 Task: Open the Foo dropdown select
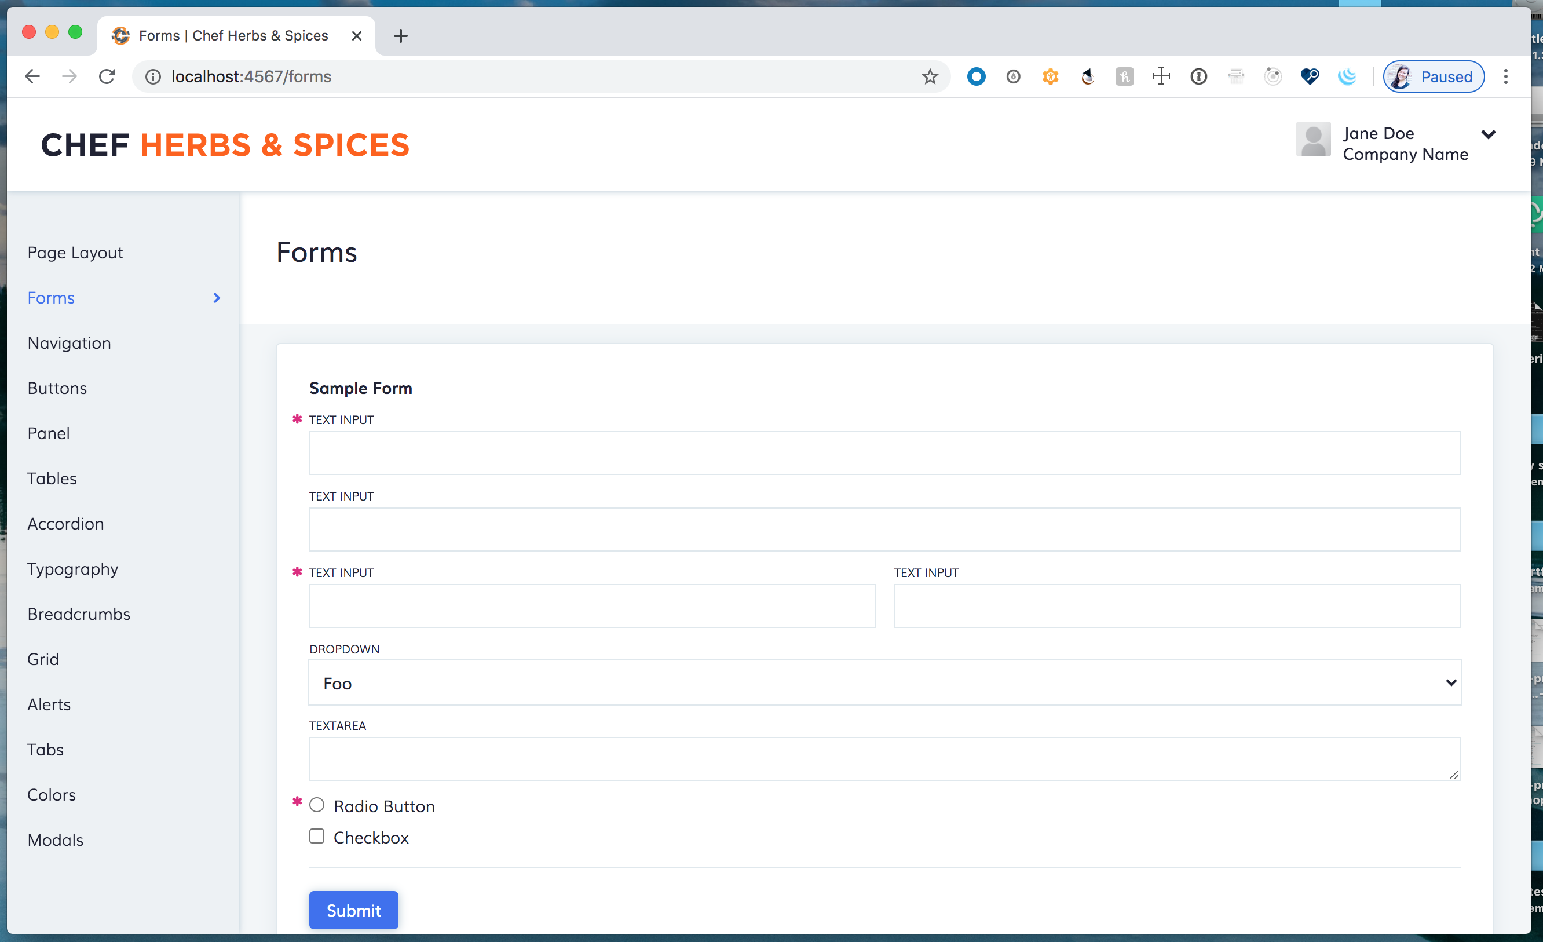coord(884,682)
